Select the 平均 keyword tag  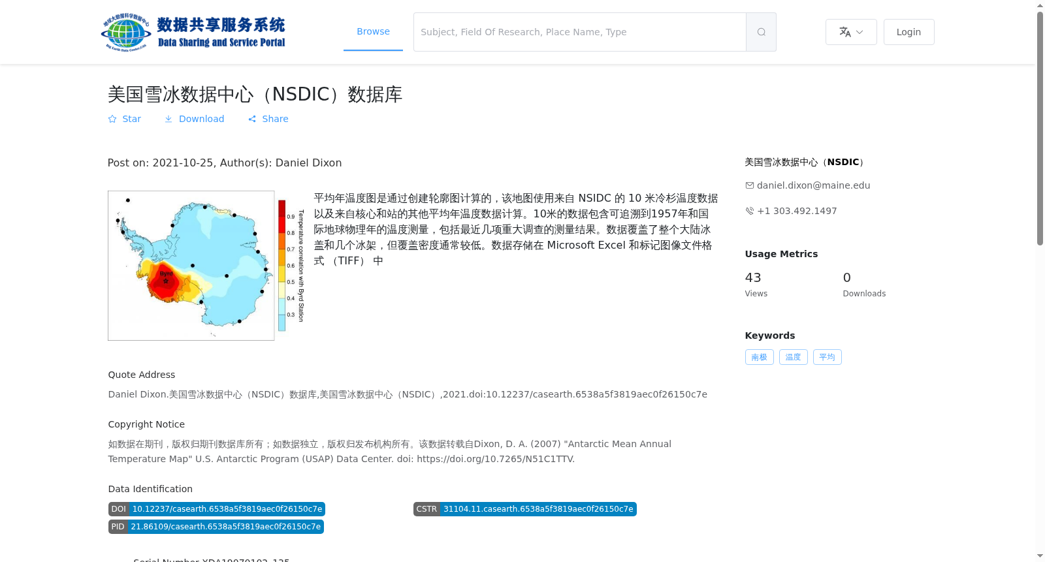point(827,357)
